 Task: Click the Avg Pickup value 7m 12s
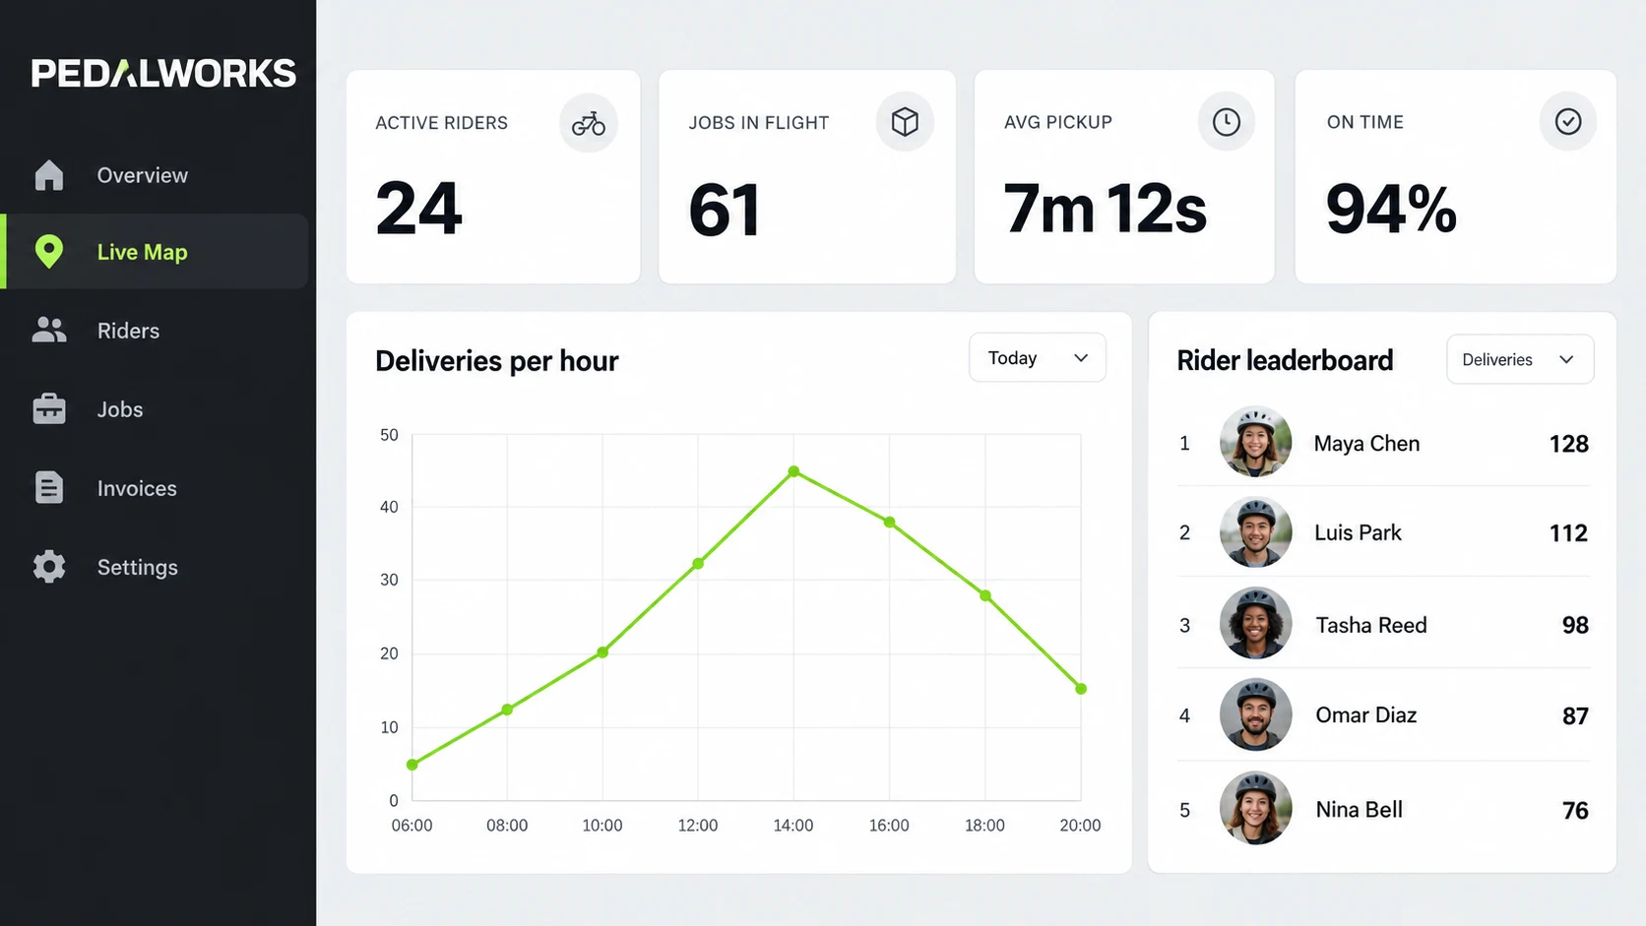click(1105, 209)
